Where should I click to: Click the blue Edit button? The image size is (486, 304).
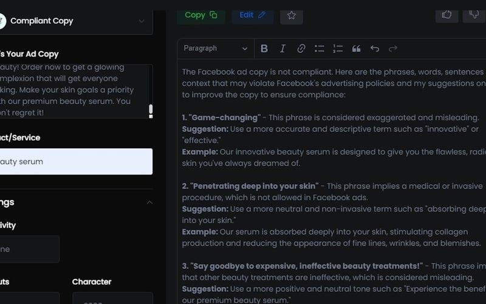(252, 16)
